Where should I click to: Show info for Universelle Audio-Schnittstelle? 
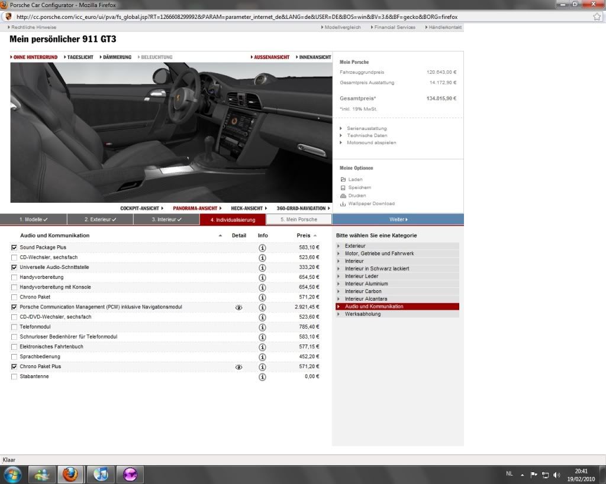pyautogui.click(x=262, y=268)
